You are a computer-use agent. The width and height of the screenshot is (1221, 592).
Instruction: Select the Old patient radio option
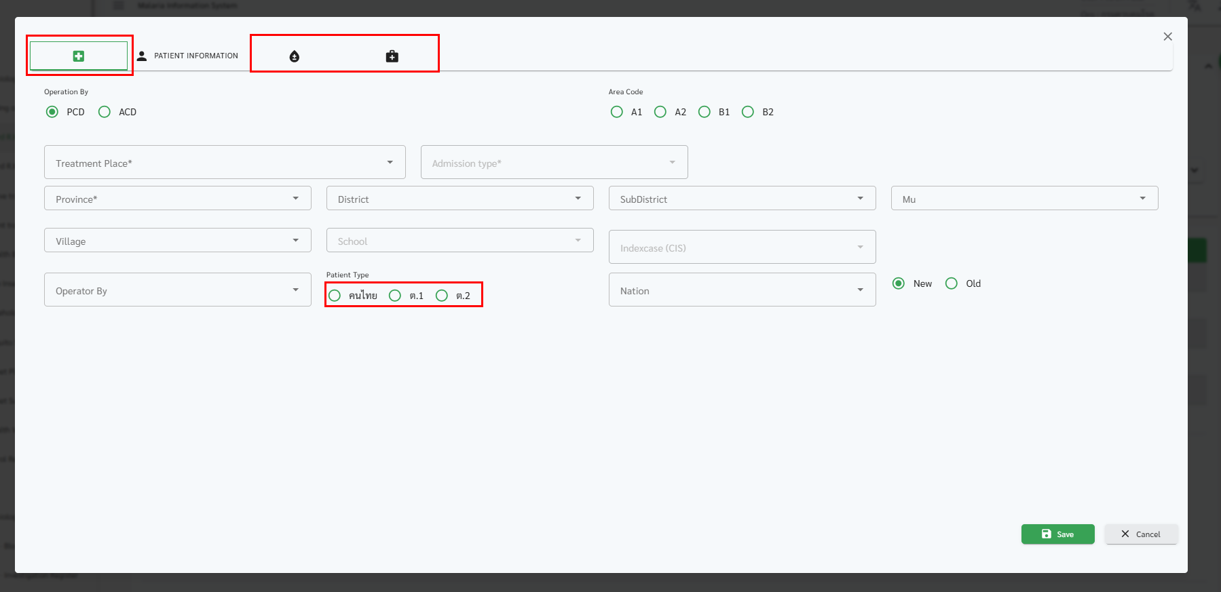pyautogui.click(x=952, y=283)
